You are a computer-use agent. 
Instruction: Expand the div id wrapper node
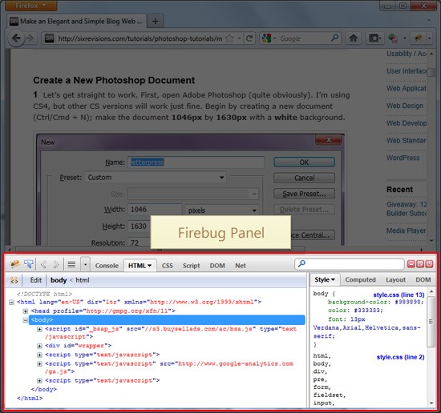[x=39, y=346]
